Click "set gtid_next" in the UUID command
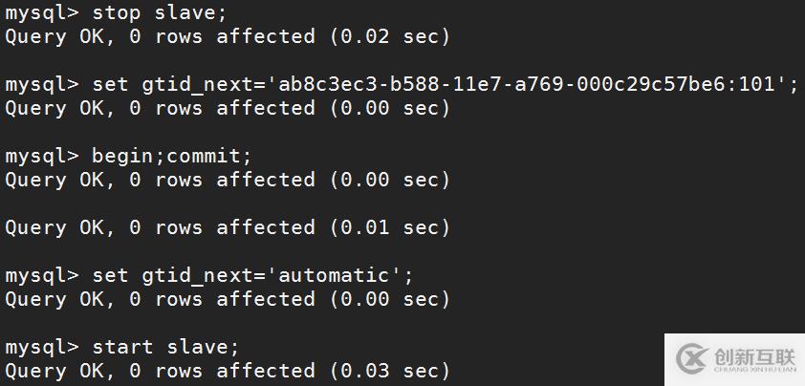 coord(166,85)
